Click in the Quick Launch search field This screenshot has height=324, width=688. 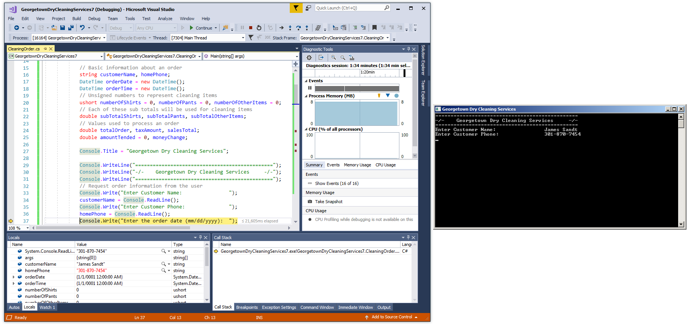[x=350, y=8]
